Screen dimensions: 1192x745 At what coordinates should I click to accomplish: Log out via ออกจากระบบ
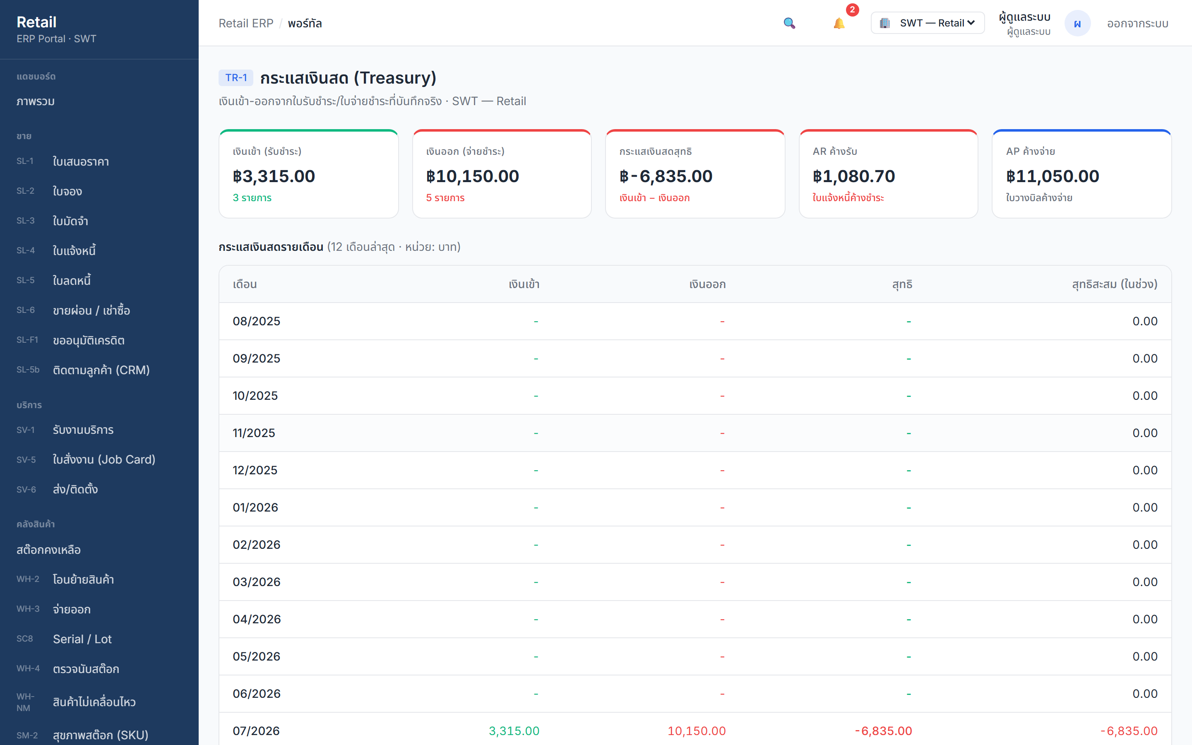pyautogui.click(x=1137, y=23)
